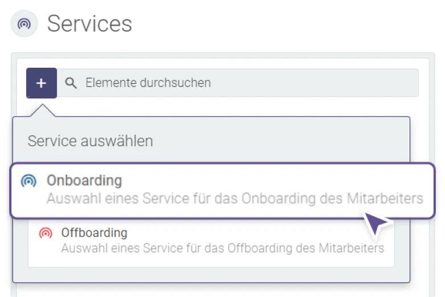
Task: Click the Services header signal icon
Action: click(x=24, y=23)
